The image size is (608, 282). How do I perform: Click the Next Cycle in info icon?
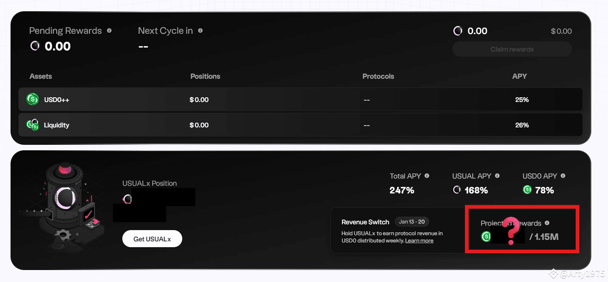pyautogui.click(x=200, y=31)
